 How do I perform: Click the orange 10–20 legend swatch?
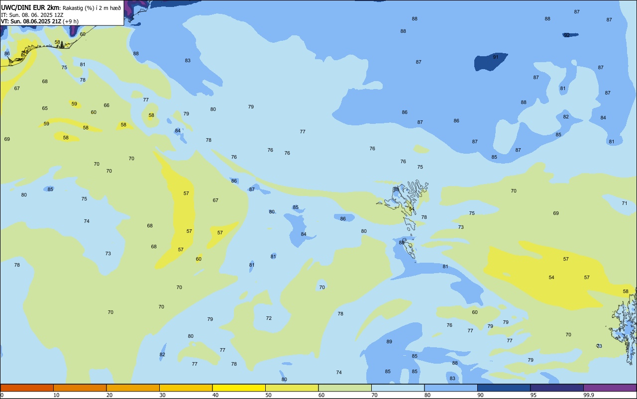tap(80, 388)
